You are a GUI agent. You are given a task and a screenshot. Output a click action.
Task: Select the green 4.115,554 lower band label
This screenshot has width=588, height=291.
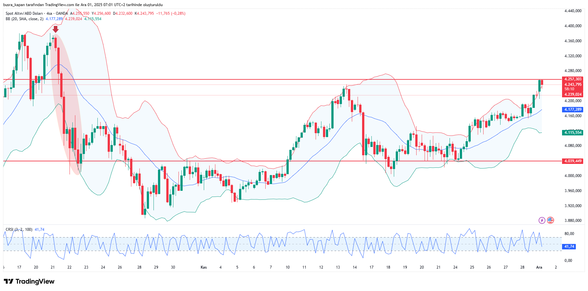point(573,133)
